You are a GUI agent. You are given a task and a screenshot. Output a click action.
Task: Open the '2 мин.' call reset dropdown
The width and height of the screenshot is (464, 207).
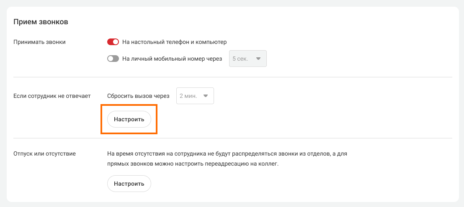[x=195, y=96]
